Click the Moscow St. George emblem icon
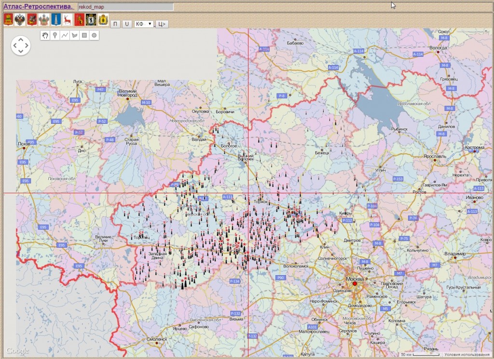Screen dimensions: 494x359 pyautogui.click(x=32, y=20)
